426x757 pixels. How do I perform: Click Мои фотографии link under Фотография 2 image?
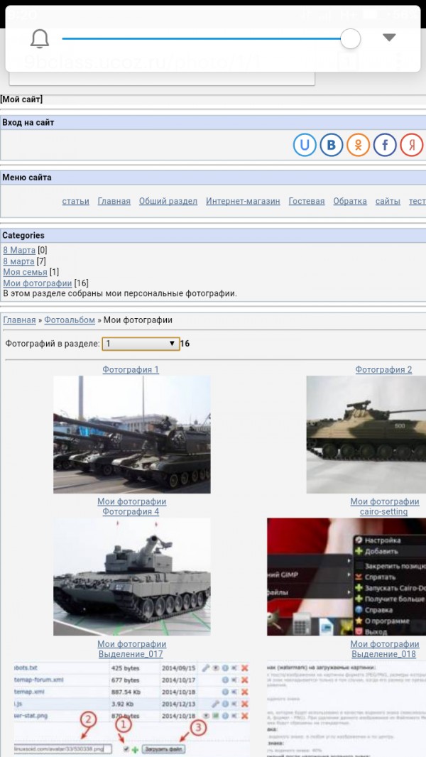[x=385, y=501]
